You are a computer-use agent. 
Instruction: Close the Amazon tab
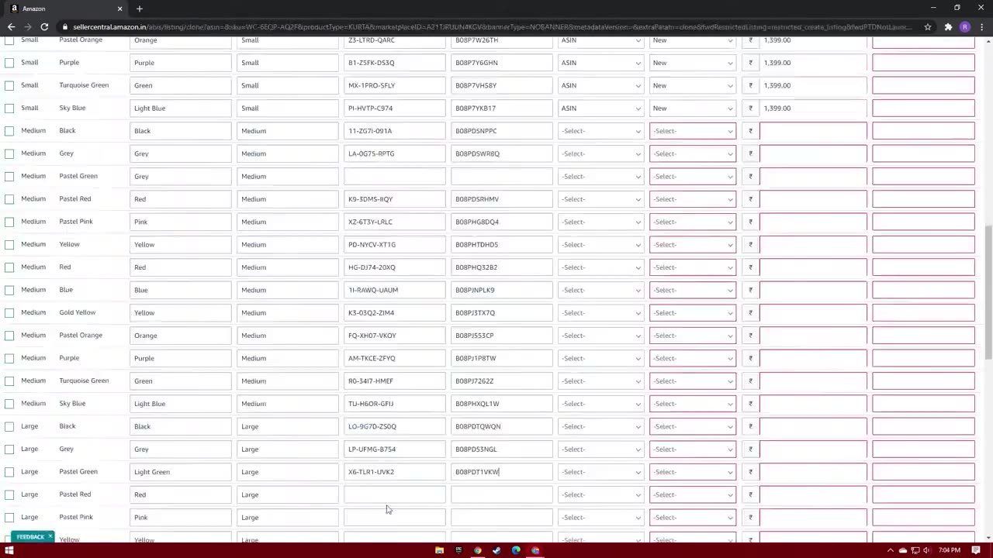(x=119, y=9)
